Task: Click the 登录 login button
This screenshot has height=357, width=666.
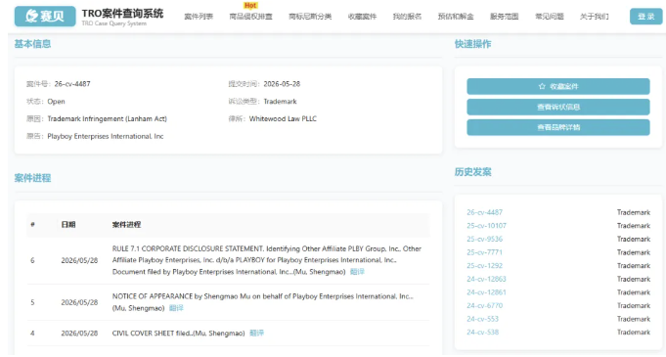Action: pos(645,17)
